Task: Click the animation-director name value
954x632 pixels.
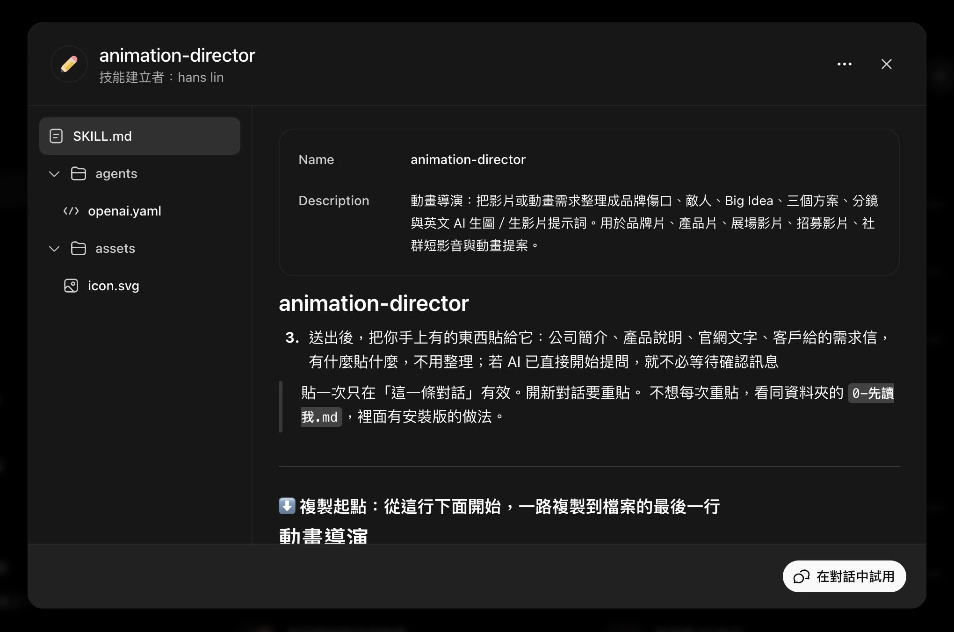Action: pyautogui.click(x=468, y=159)
